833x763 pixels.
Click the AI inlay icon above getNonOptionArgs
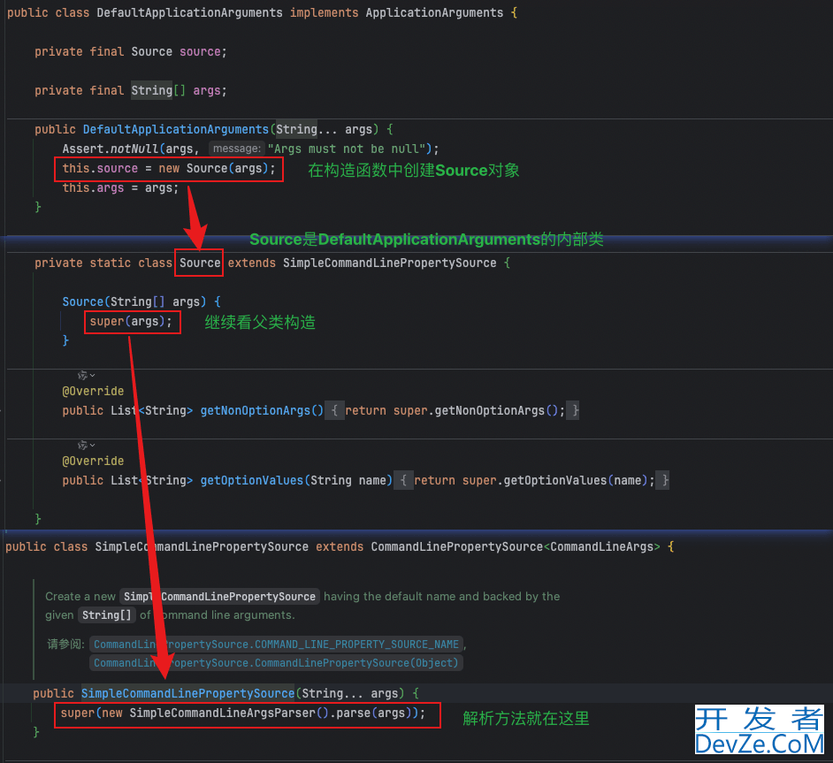(82, 376)
